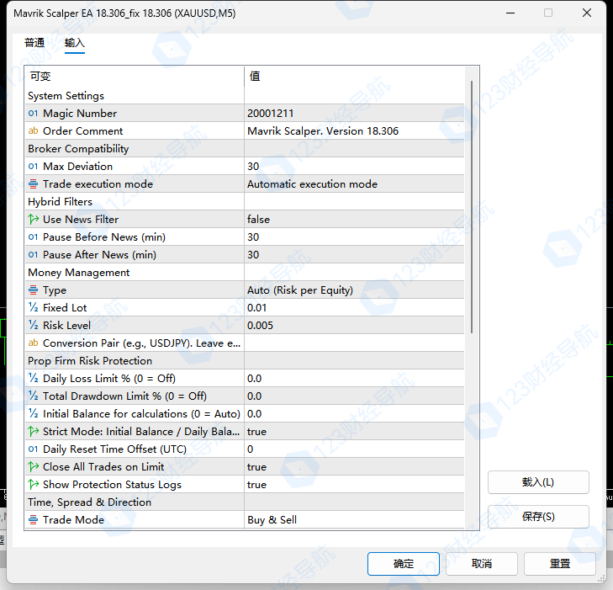The height and width of the screenshot is (590, 613).
Task: Edit the Risk Level value 0.005
Action: (354, 326)
